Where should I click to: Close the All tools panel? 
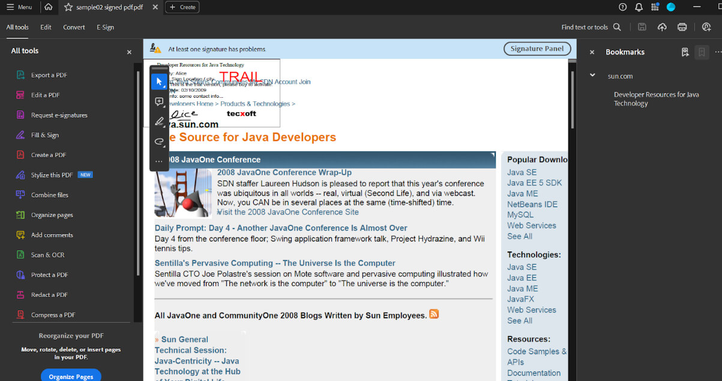(128, 52)
